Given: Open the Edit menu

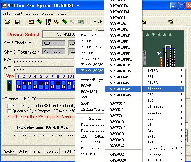Looking at the screenshot, I should click(x=18, y=13).
